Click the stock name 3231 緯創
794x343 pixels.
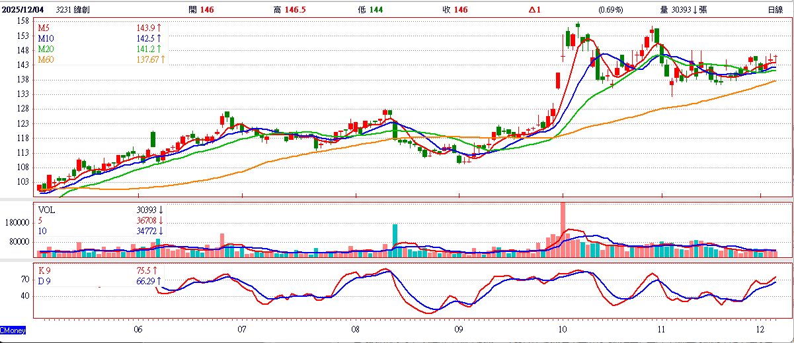point(73,10)
